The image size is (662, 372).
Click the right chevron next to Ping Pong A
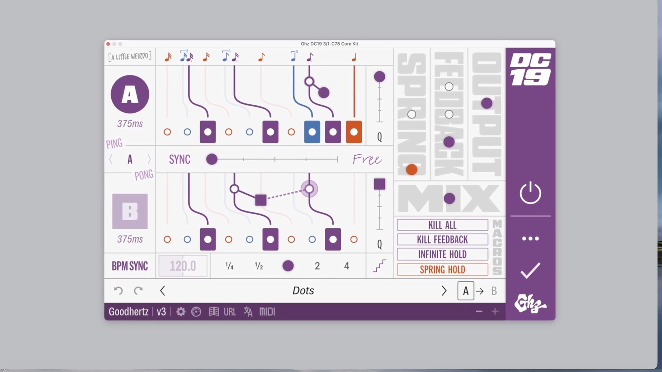[x=149, y=159]
